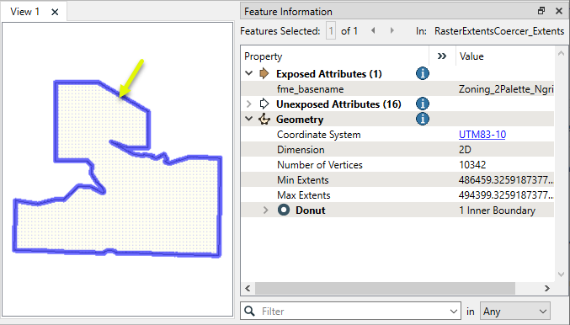Click the Geometry info icon

tap(423, 119)
